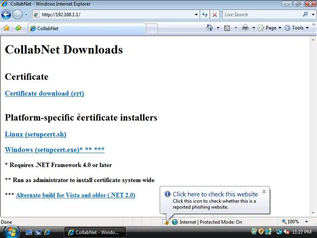The width and height of the screenshot is (317, 238).
Task: Open Alternate build for Vista and older link
Action: point(75,195)
